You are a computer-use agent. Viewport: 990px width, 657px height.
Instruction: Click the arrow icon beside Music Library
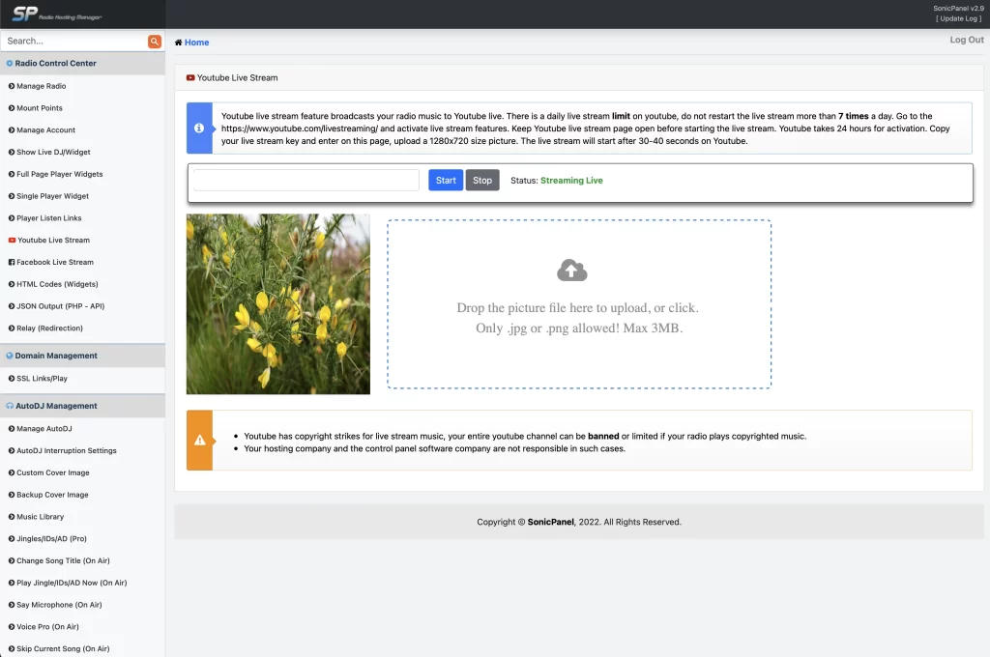click(12, 516)
